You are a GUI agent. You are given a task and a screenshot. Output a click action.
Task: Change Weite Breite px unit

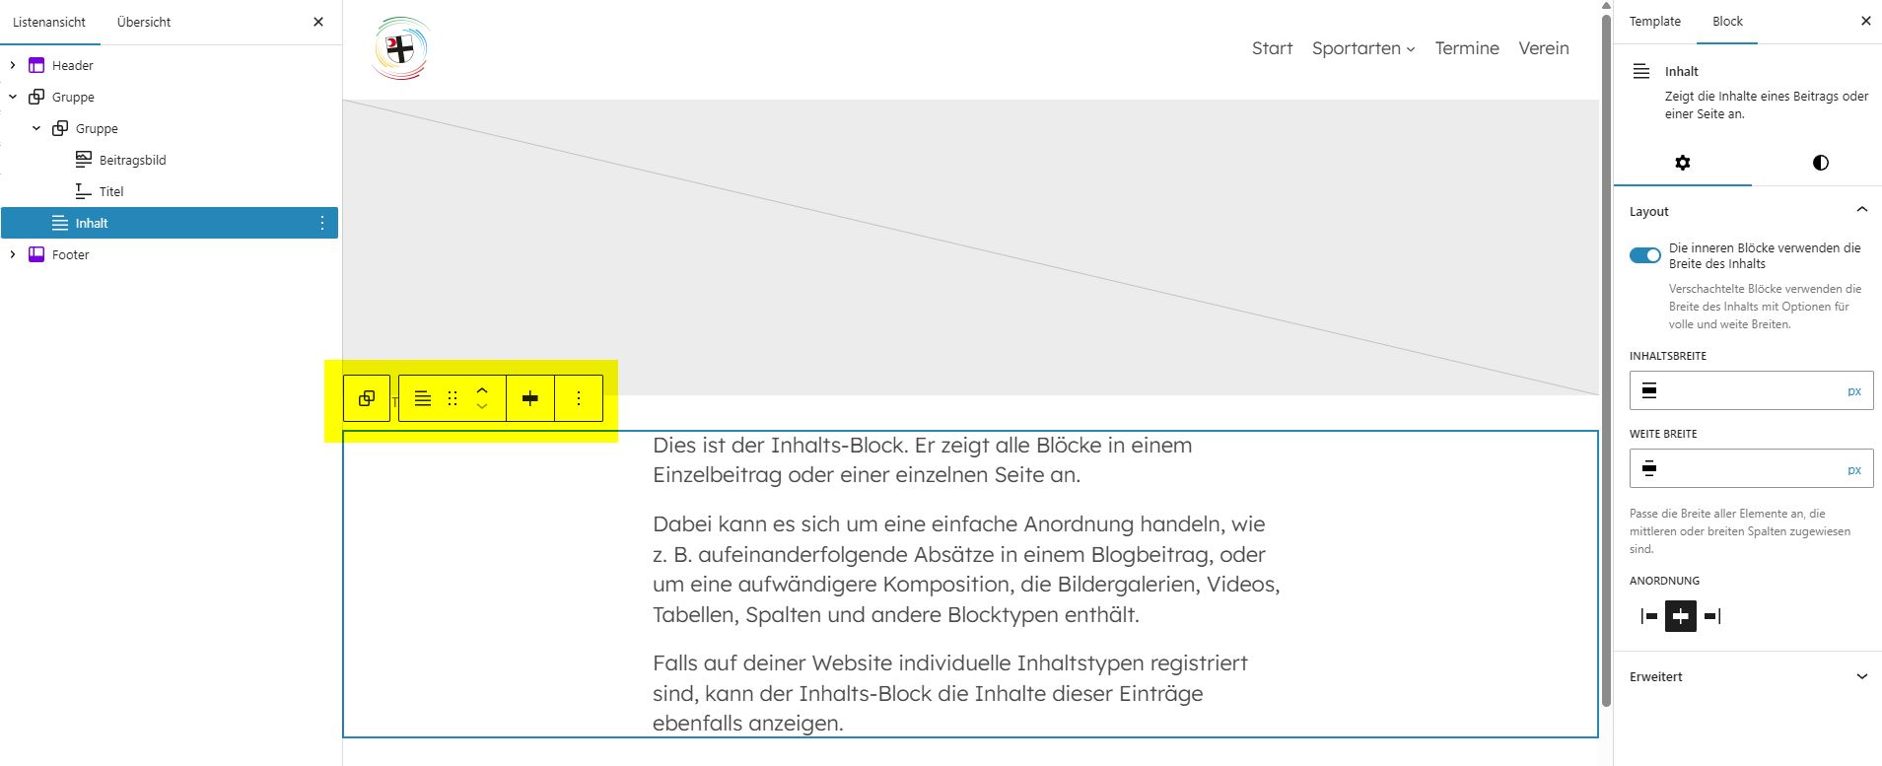[1854, 469]
